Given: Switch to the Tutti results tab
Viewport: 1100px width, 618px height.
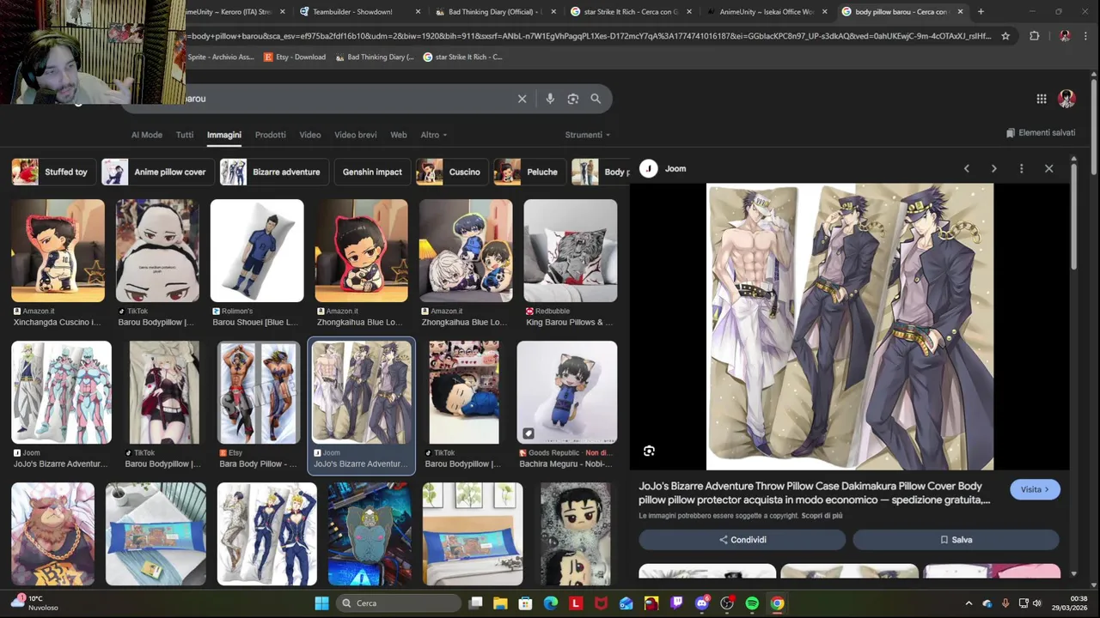Looking at the screenshot, I should click(x=185, y=135).
